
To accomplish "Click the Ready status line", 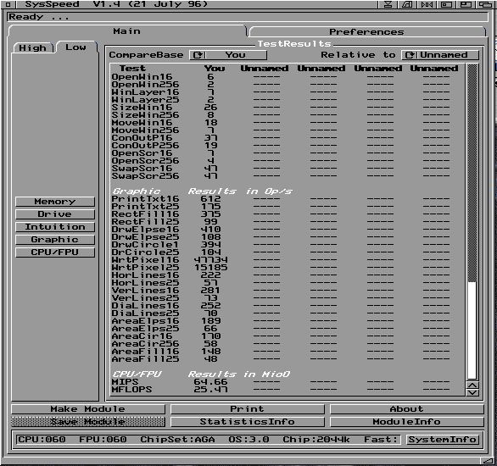I will pyautogui.click(x=248, y=17).
